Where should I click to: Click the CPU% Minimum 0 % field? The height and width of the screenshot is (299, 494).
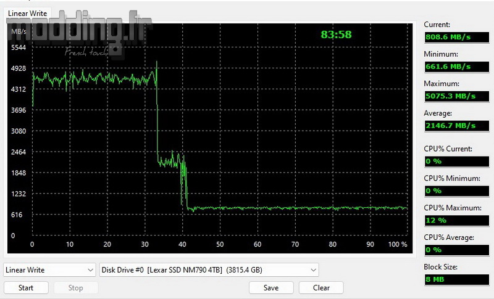[x=456, y=191]
